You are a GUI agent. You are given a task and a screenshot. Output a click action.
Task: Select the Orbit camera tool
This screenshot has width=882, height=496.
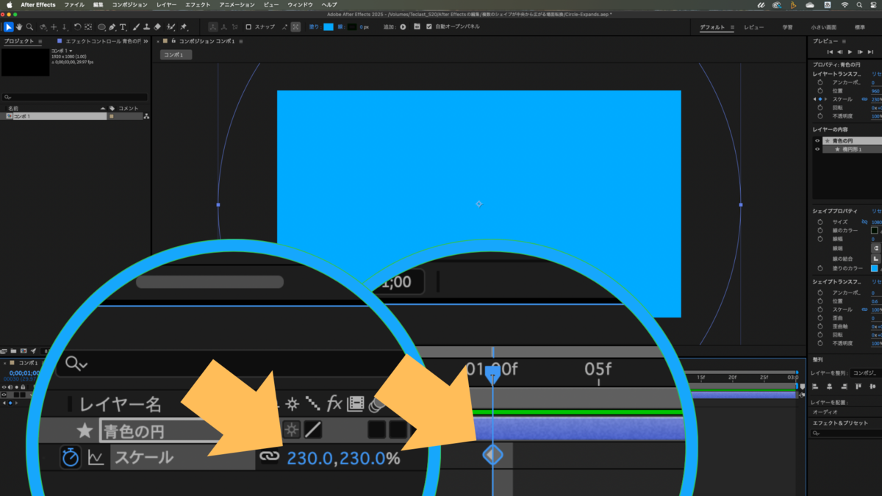click(x=43, y=27)
